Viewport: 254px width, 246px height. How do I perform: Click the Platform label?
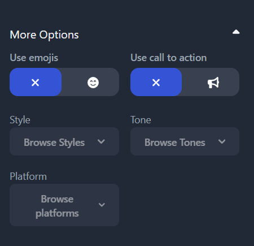28,176
